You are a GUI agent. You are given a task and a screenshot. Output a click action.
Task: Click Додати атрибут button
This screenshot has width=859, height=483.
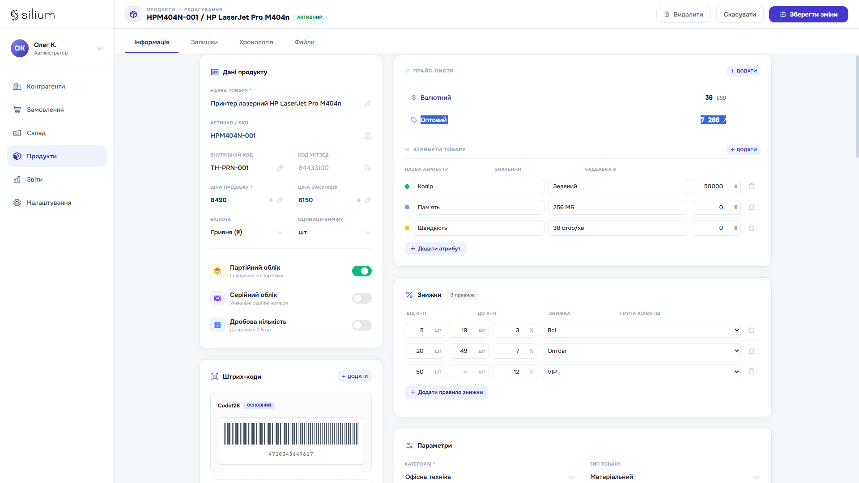pos(435,249)
